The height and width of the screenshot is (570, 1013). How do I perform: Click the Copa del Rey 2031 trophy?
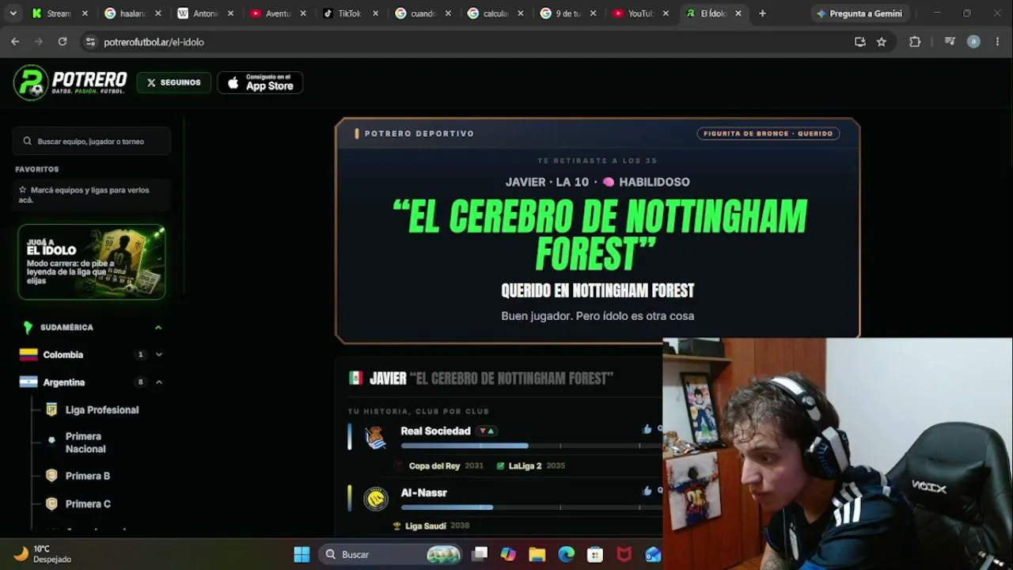coord(439,465)
